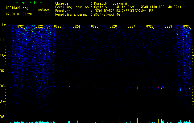Viewport: 194px width, 123px height.
Task: Click the 'Observer' label
Action: (x=63, y=3)
